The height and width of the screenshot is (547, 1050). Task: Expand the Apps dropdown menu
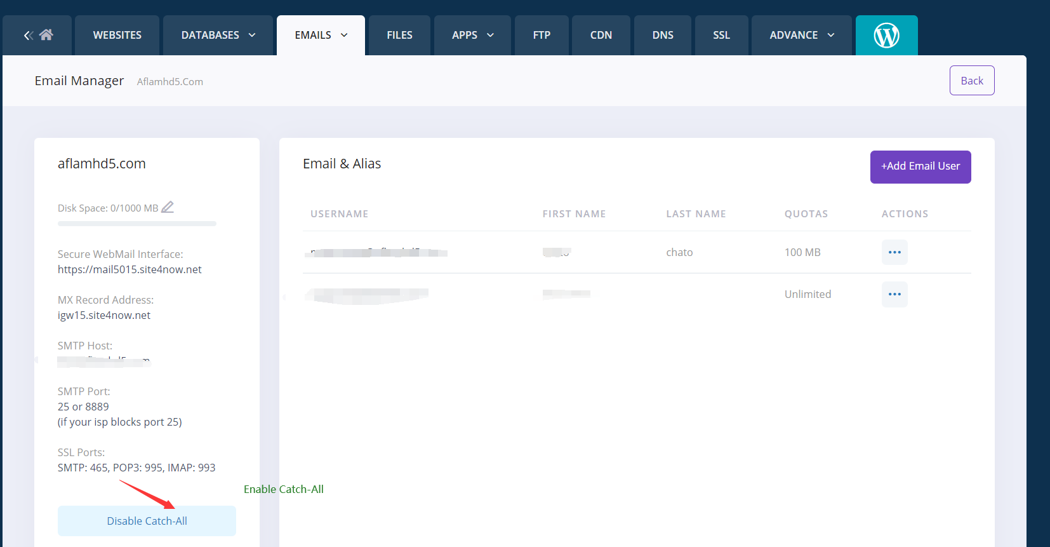pos(490,36)
